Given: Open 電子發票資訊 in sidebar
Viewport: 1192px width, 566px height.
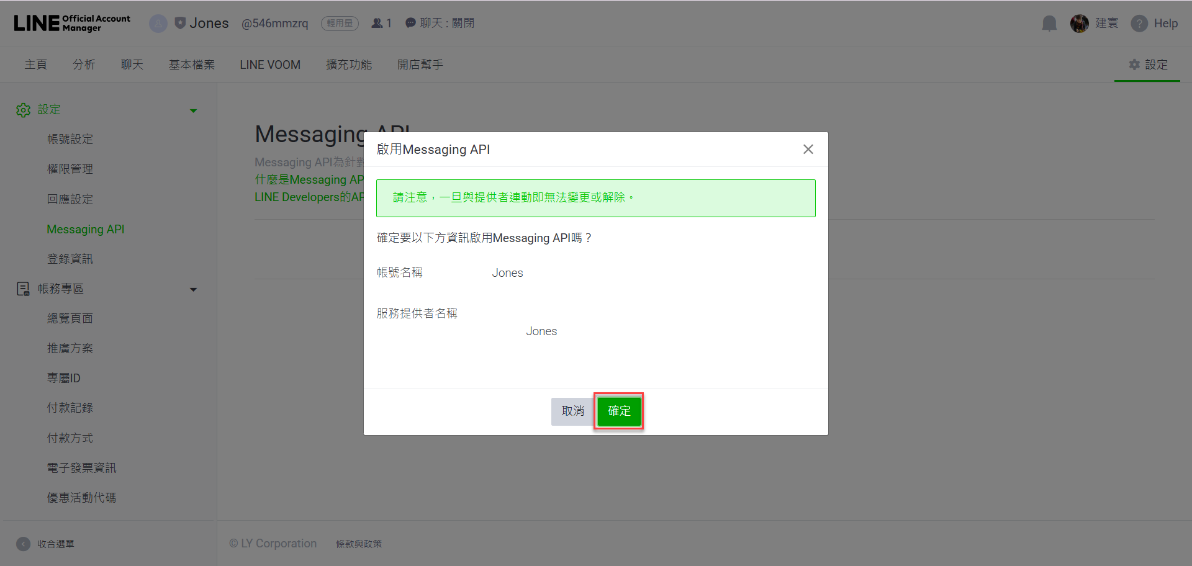Looking at the screenshot, I should coord(82,468).
